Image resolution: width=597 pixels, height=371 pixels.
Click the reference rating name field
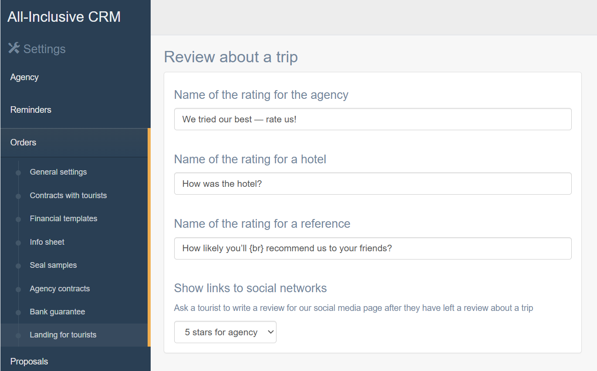[x=373, y=248]
